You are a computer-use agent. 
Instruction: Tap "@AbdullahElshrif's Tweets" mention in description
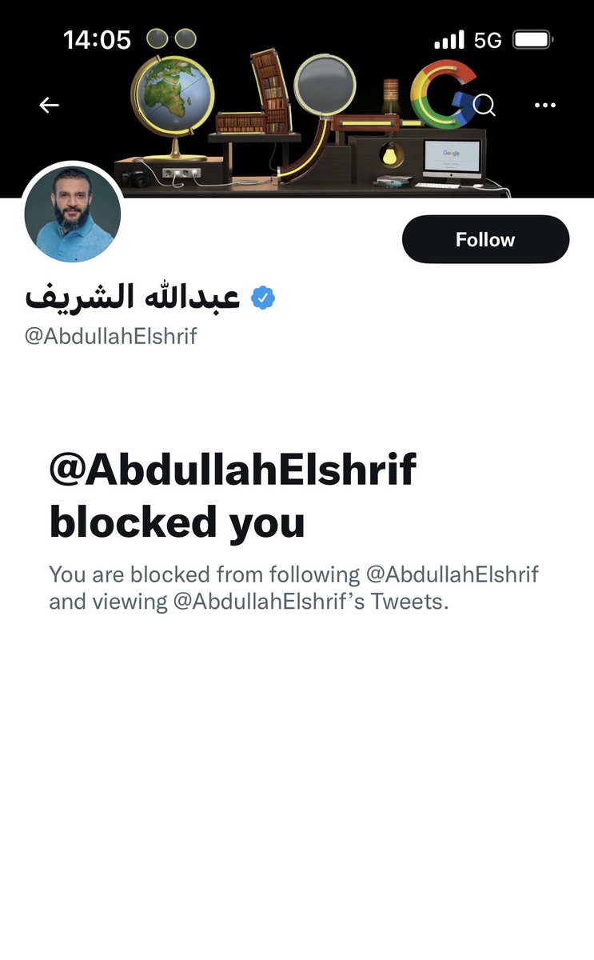click(x=311, y=602)
